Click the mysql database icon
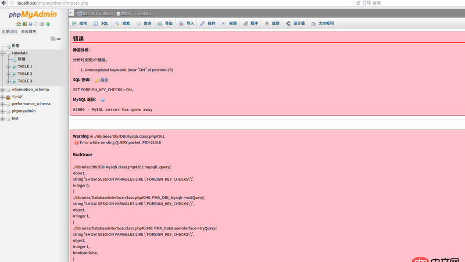Screen dimensions: 465x262 point(8,97)
